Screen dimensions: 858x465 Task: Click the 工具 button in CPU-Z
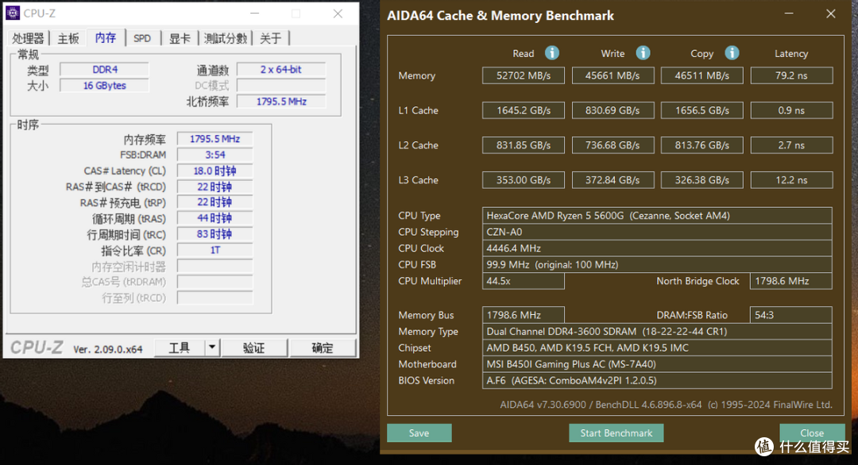pos(180,348)
